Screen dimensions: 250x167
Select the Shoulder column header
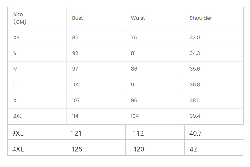201,18
